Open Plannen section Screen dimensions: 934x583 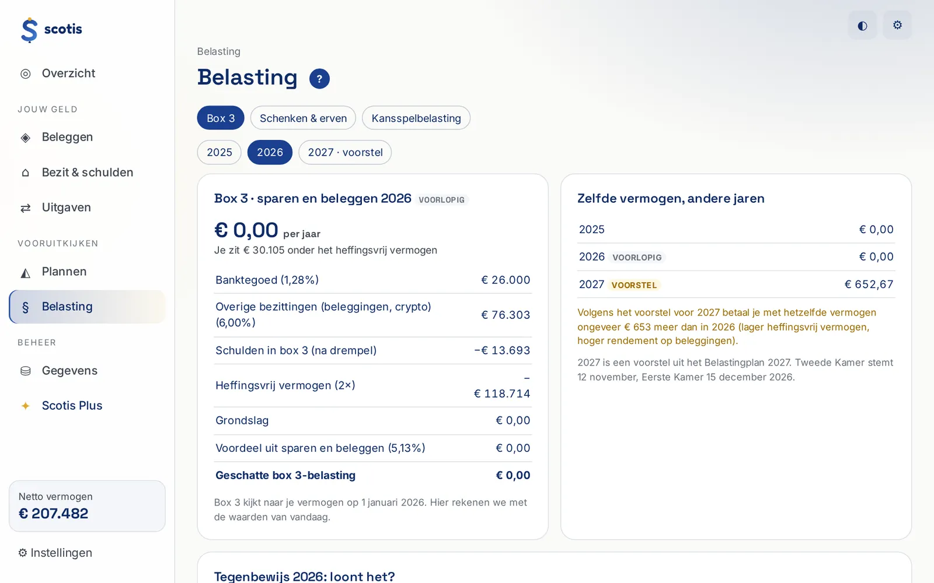pos(87,271)
